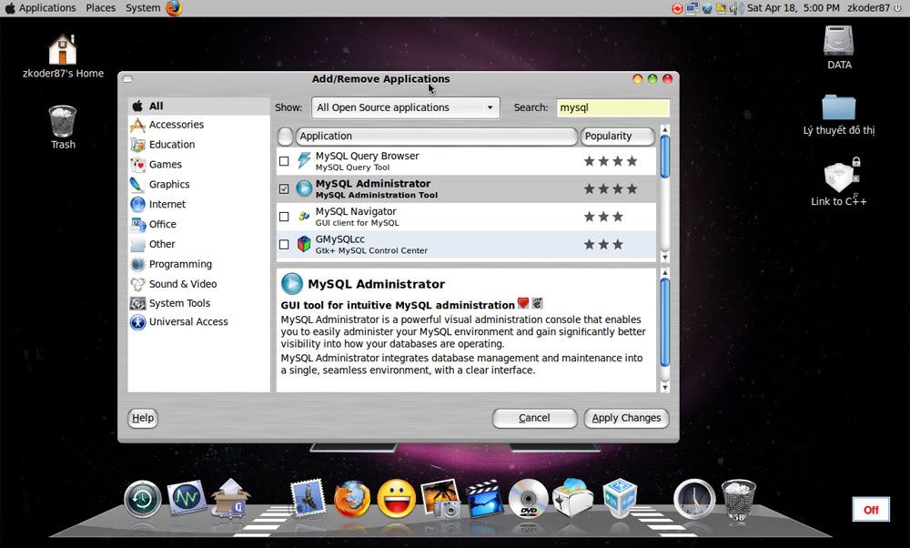This screenshot has width=910, height=548.
Task: Launch the movie clapperboard dock icon
Action: pyautogui.click(x=485, y=498)
